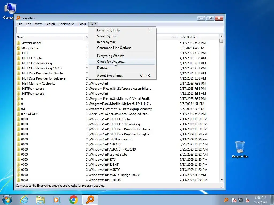Click the date 9/5/2023 4:45 PM
Screen dimensions: 274x205
[192, 48]
